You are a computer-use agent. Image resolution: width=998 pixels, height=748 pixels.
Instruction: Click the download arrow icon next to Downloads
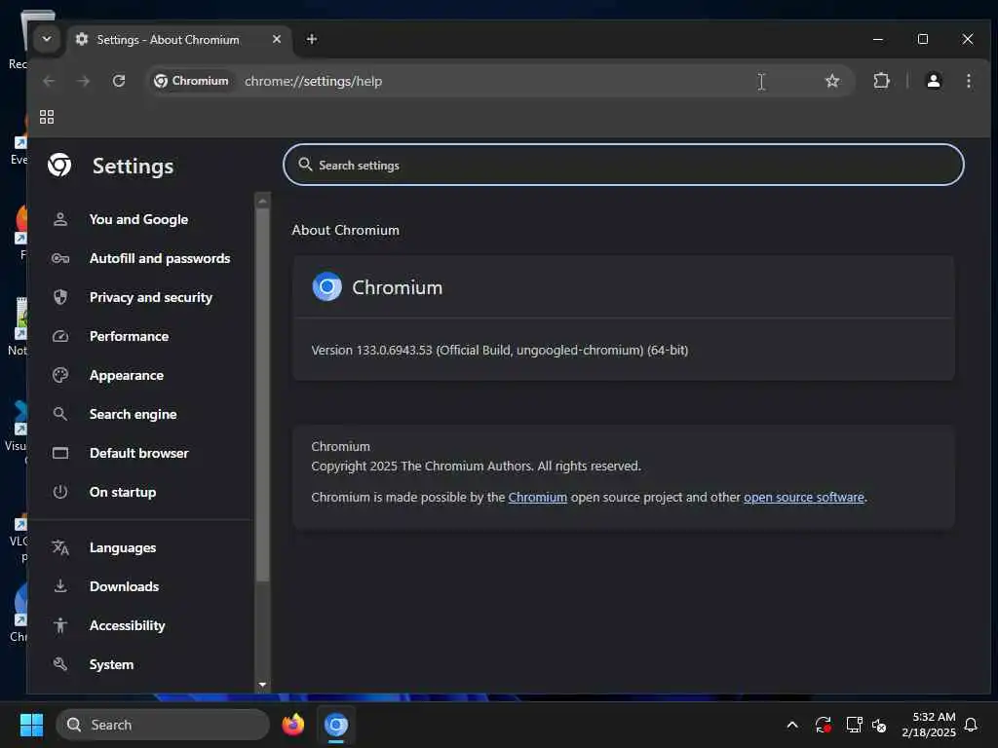click(60, 586)
